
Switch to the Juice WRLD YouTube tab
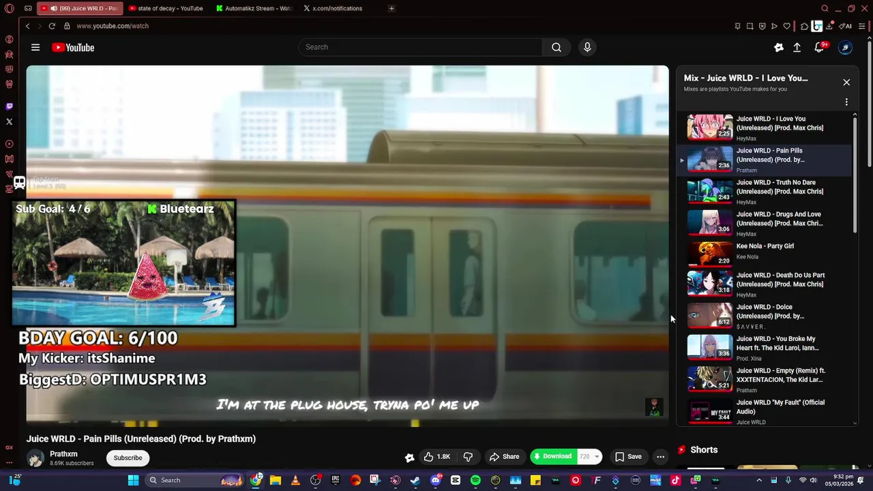click(x=79, y=8)
